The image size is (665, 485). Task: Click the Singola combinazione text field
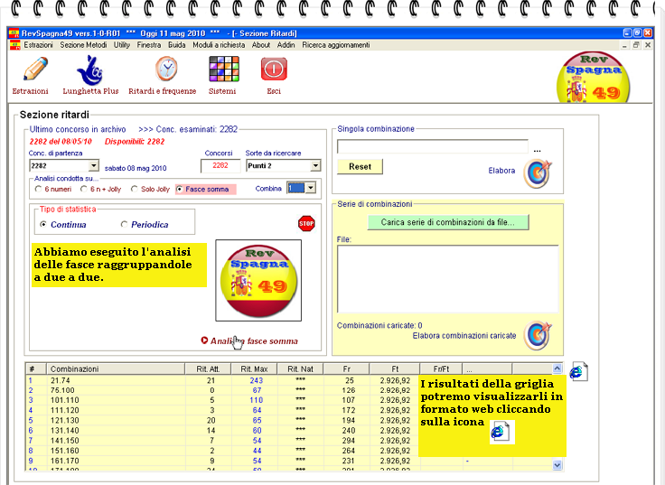pos(432,146)
